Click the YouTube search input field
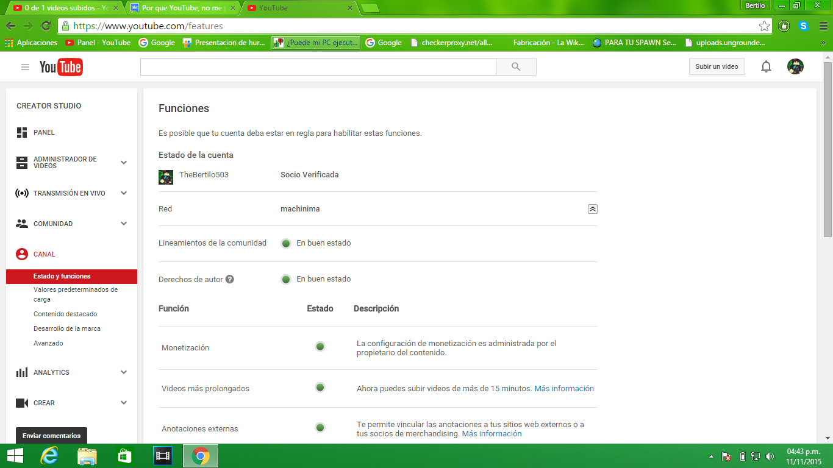 [318, 67]
